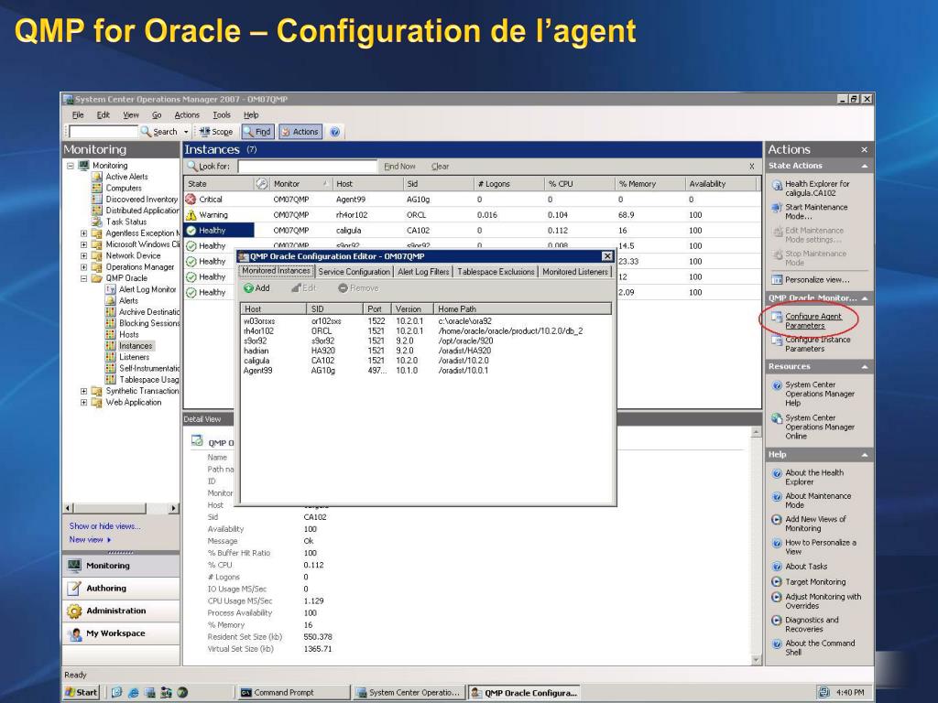Open the Tools menu
This screenshot has width=938, height=703.
pyautogui.click(x=222, y=114)
